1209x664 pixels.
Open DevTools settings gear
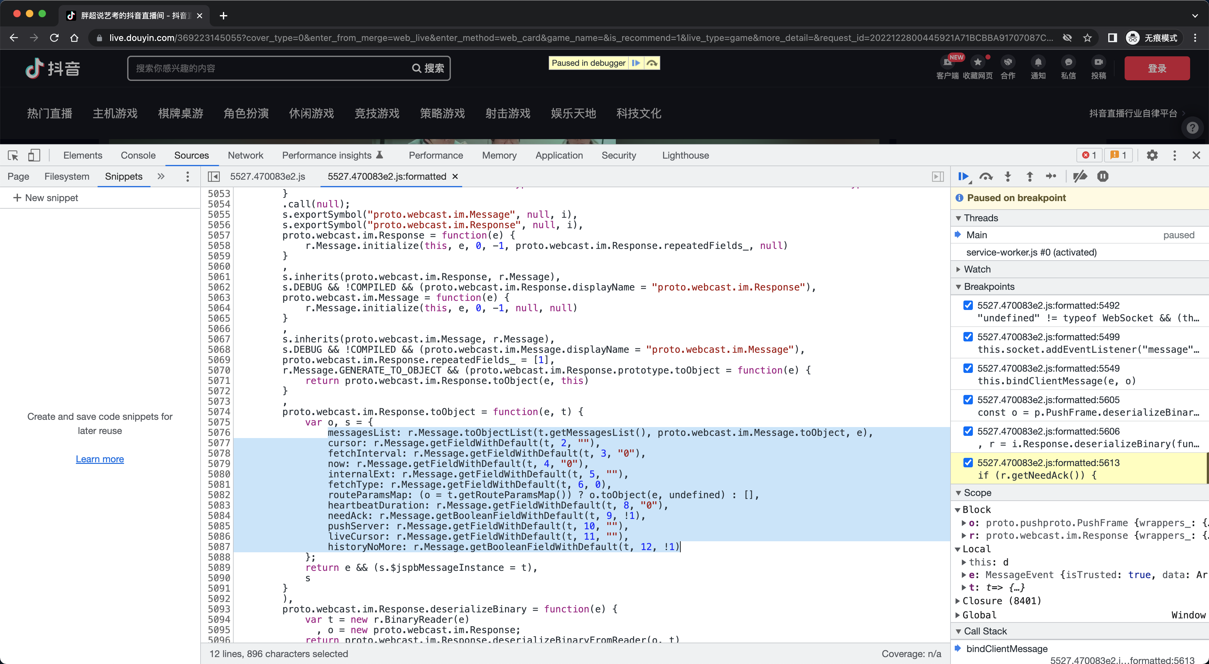tap(1152, 155)
